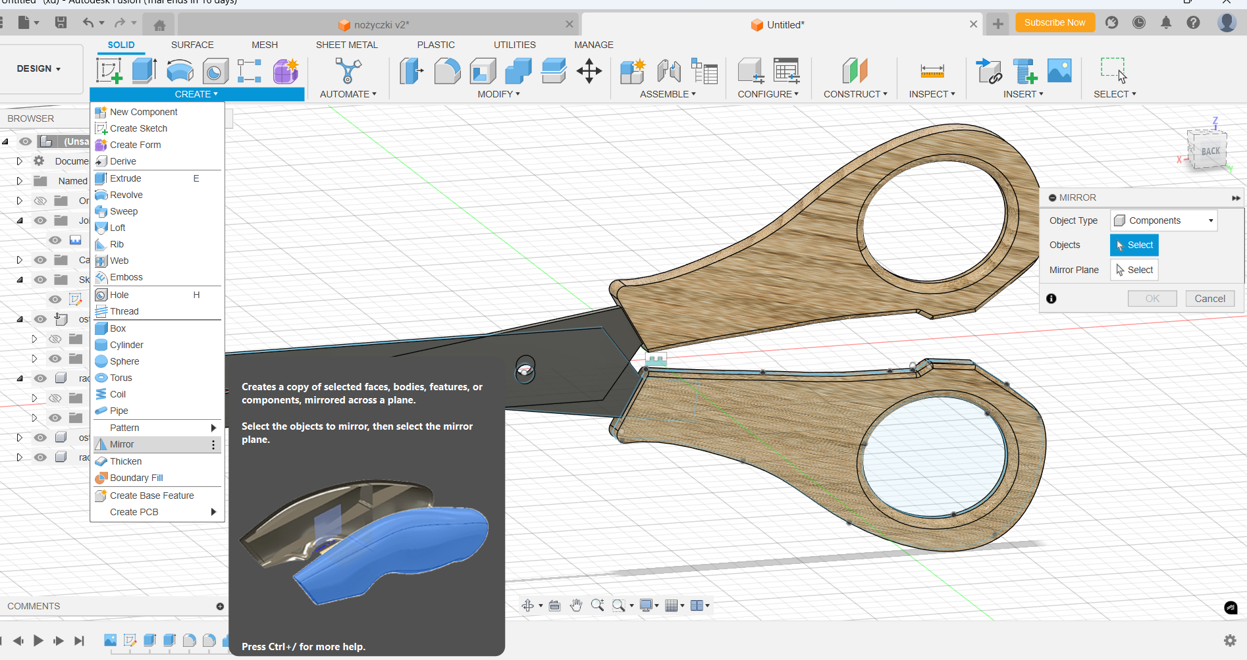Switch to the SHEET METAL tab
1247x660 pixels.
pos(346,45)
